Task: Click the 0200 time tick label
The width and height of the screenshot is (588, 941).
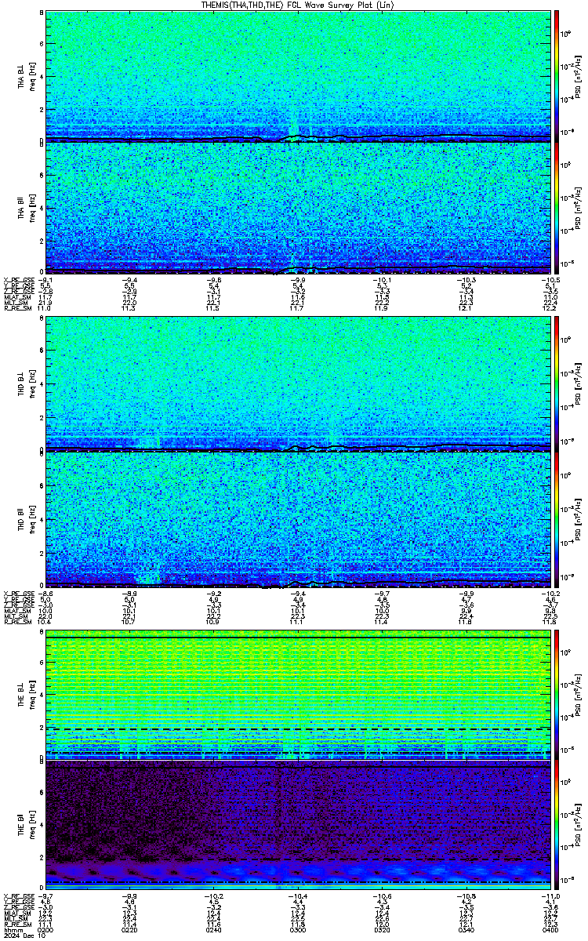Action: pos(45,929)
